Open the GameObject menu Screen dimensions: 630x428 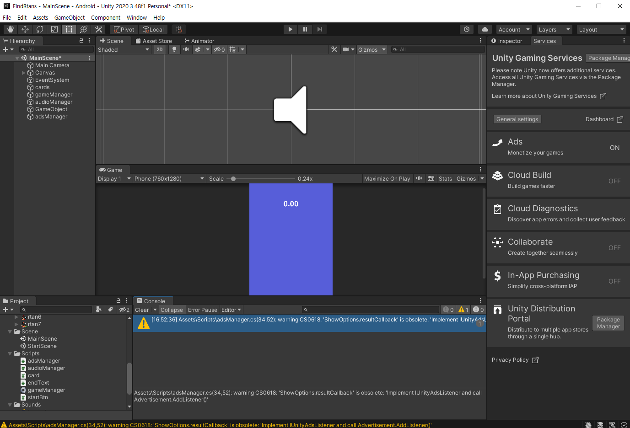point(70,17)
